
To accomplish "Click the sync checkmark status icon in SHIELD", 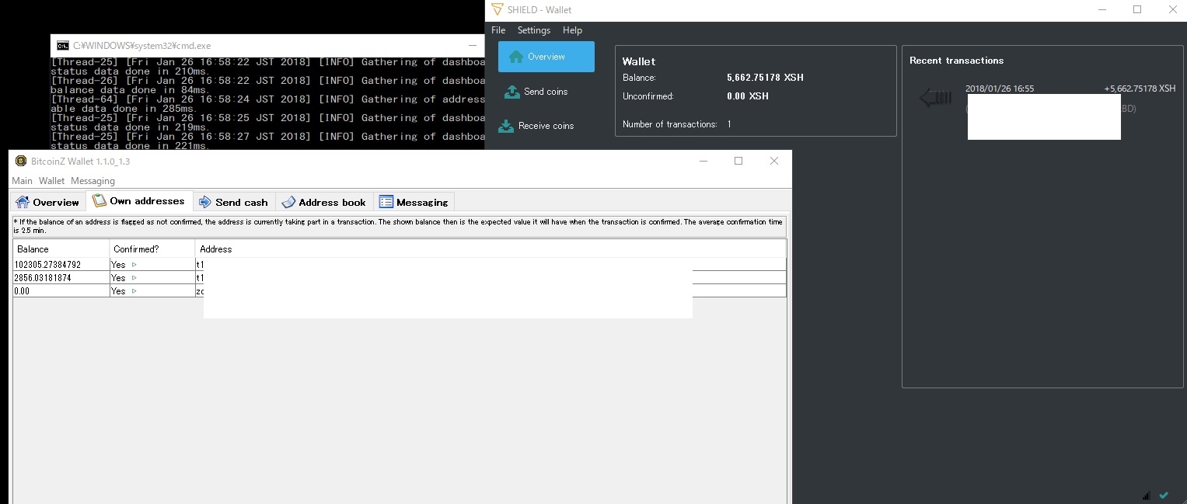I will click(x=1164, y=495).
